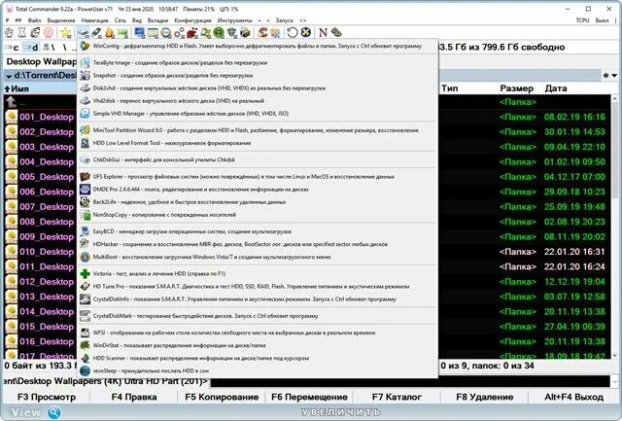Launch CrystalDiskMark menu entry
Screen dimensions: 622x421
click(x=258, y=316)
